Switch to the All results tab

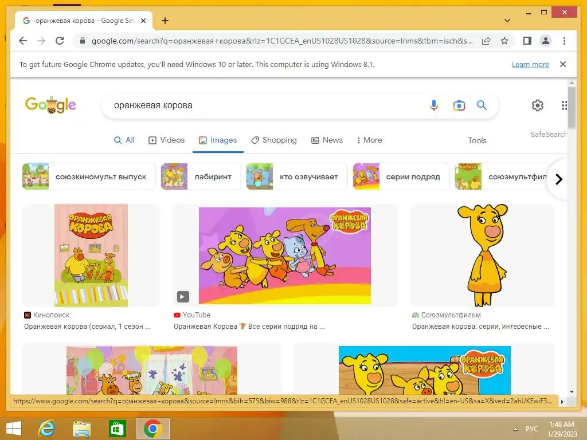tap(124, 140)
